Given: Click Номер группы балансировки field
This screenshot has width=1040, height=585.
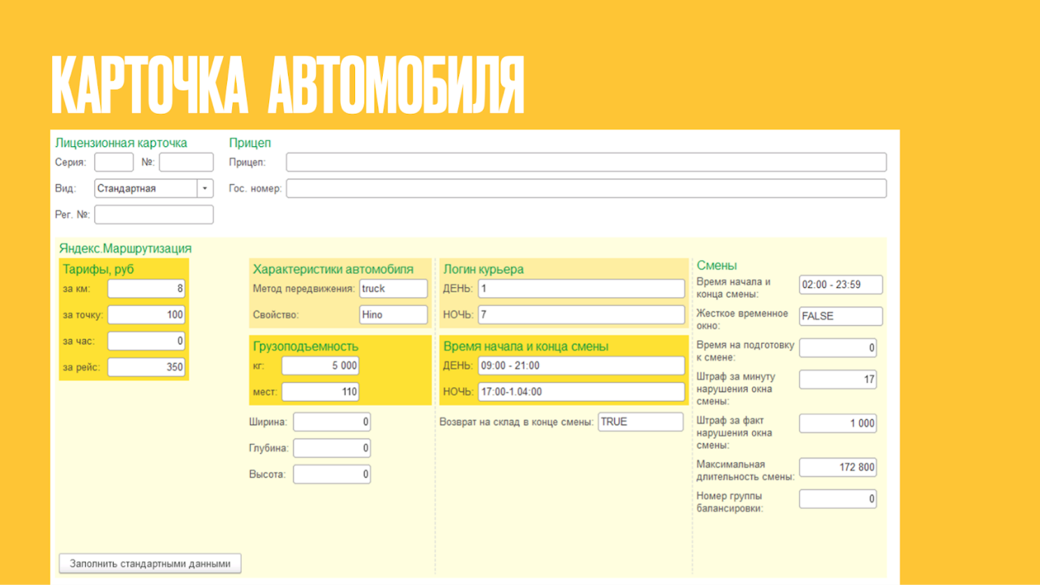Looking at the screenshot, I should [838, 499].
